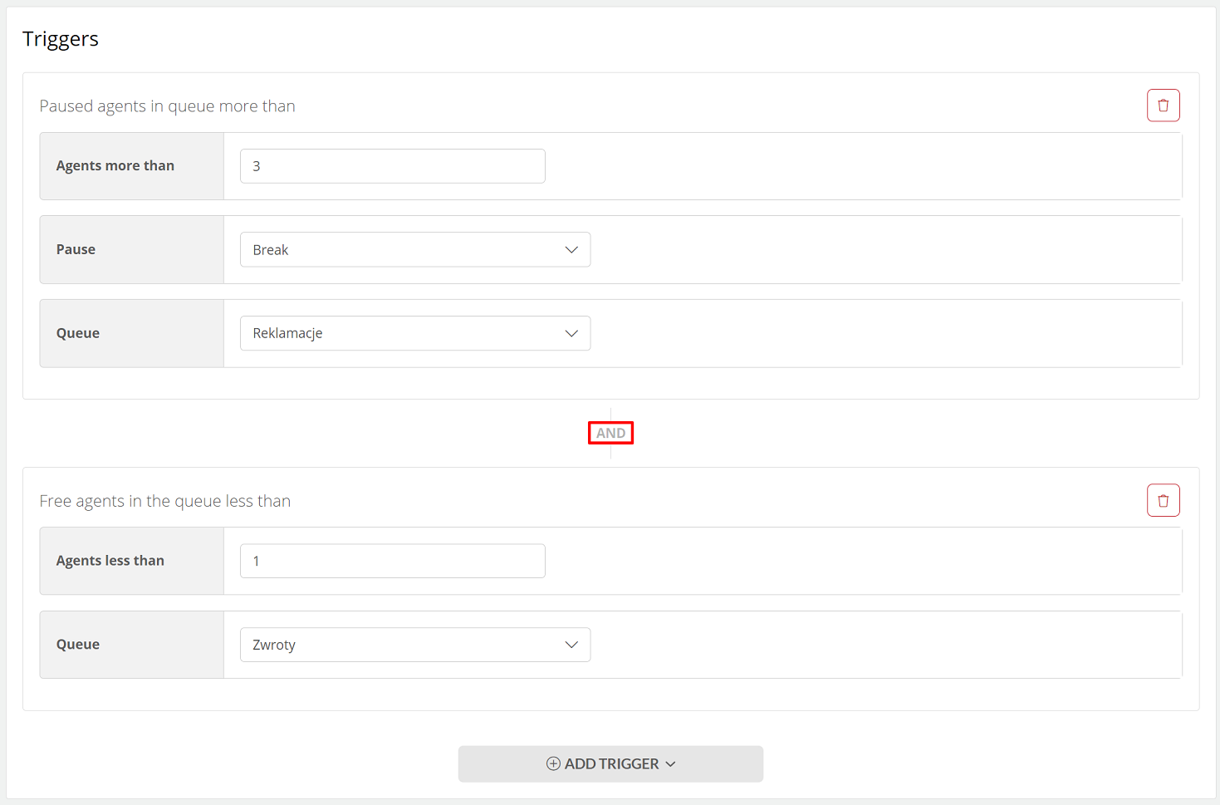This screenshot has width=1220, height=805.
Task: Click the 'Agents less than' label
Action: pos(110,561)
